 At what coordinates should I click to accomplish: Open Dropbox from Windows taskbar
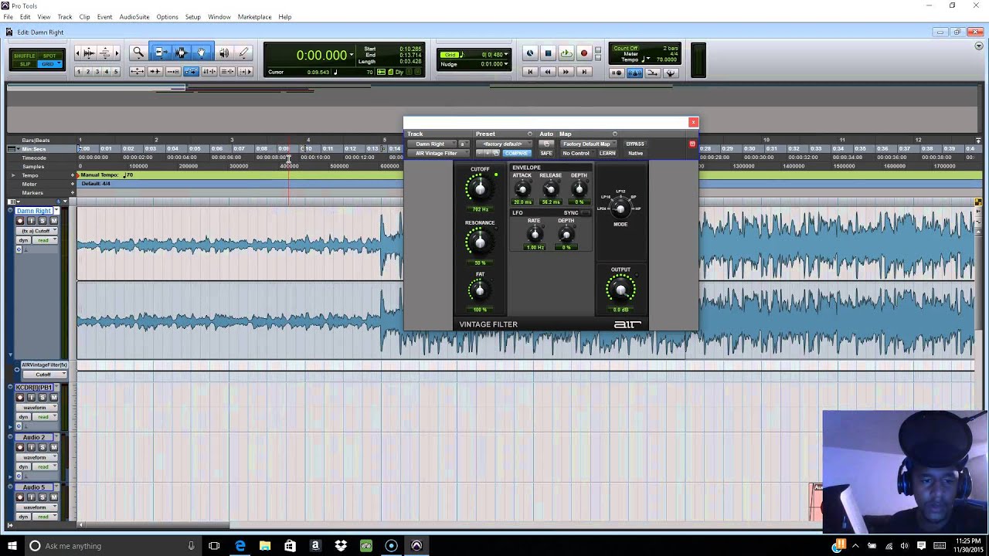341,546
